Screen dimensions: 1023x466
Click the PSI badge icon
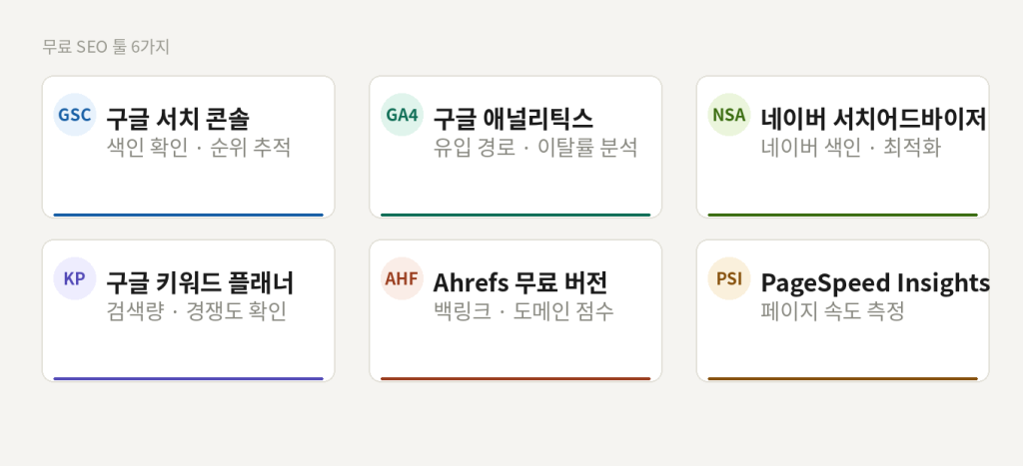coord(728,278)
